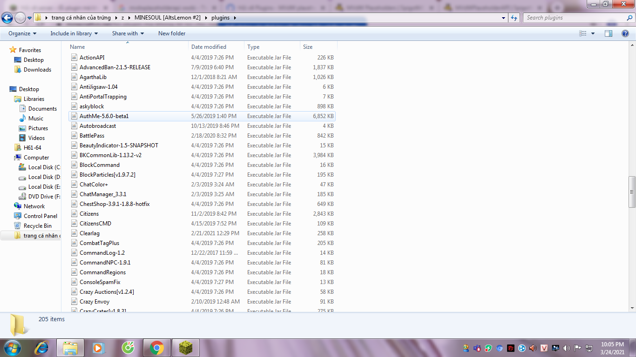This screenshot has height=357, width=636.
Task: Click the file list vertical scrollbar thumb
Action: (x=632, y=192)
